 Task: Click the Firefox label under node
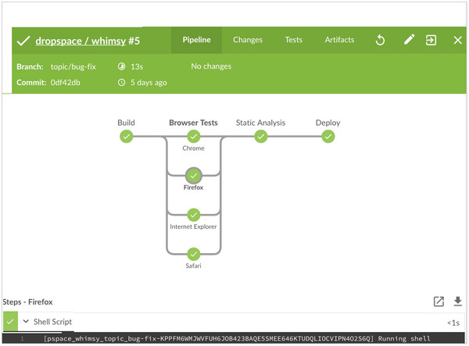click(x=193, y=187)
